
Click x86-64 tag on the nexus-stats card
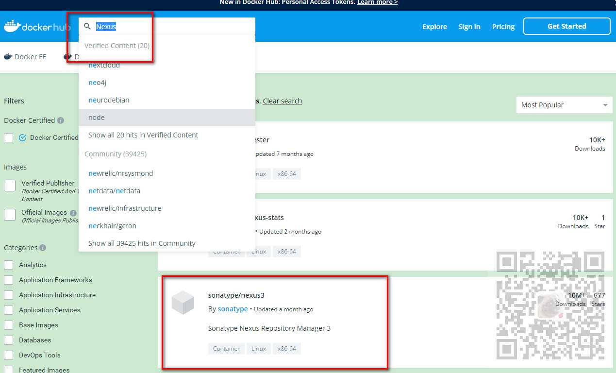(287, 252)
